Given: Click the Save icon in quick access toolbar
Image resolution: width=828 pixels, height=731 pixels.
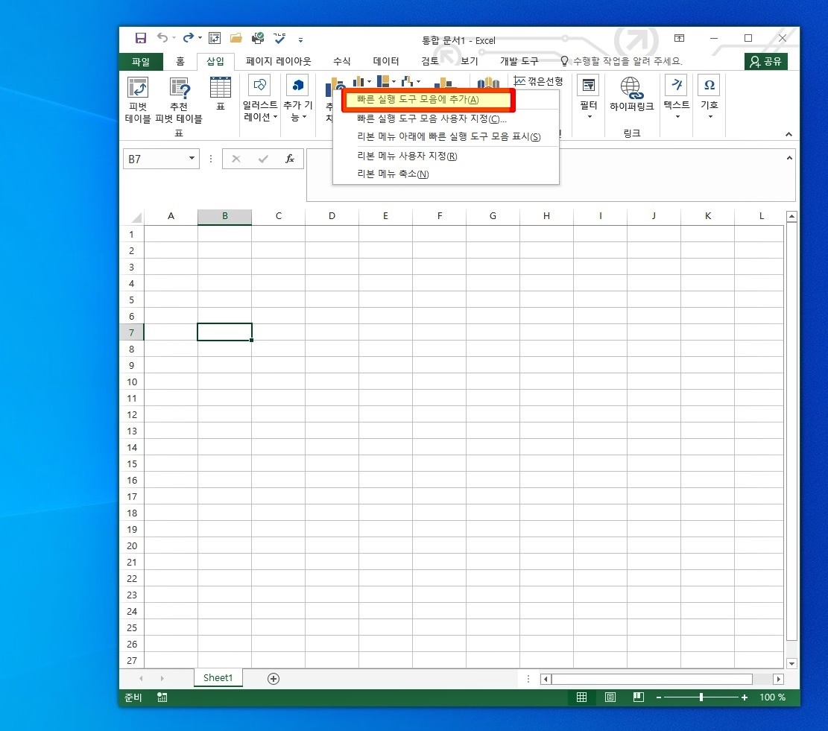Looking at the screenshot, I should (140, 38).
